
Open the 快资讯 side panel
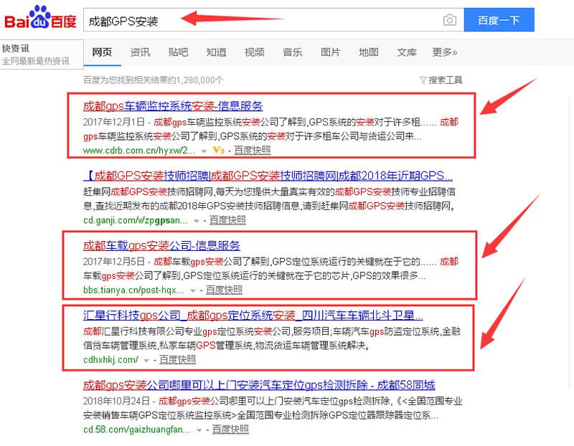(x=42, y=54)
